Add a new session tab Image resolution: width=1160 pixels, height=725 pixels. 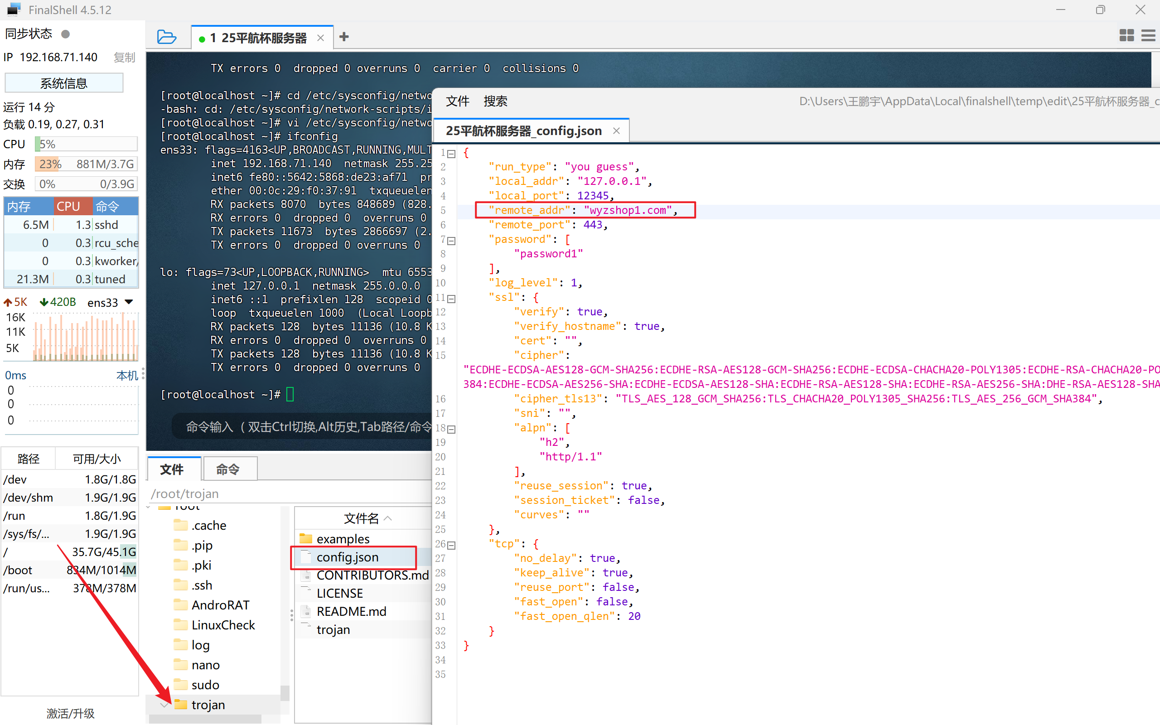point(343,37)
